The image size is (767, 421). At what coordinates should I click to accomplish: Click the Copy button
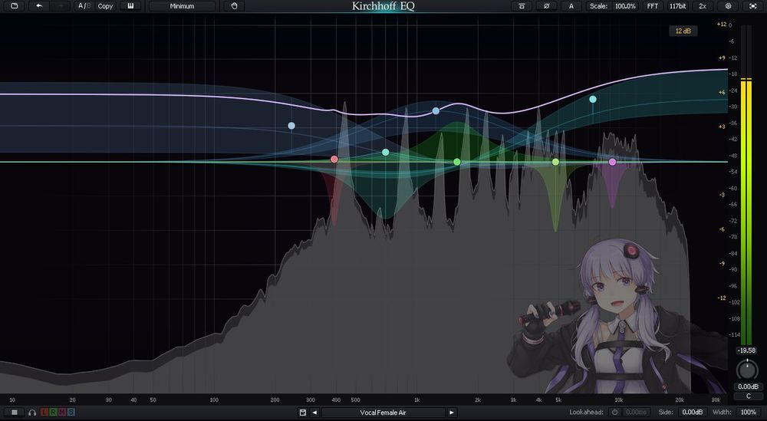click(105, 6)
